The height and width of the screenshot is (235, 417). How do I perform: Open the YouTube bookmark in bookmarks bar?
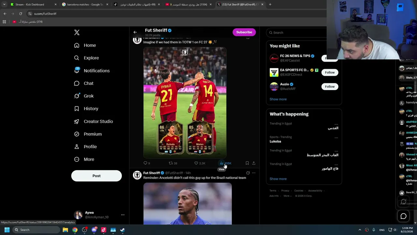(27, 22)
